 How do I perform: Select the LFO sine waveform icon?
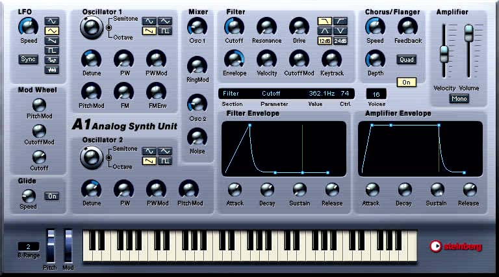point(51,21)
